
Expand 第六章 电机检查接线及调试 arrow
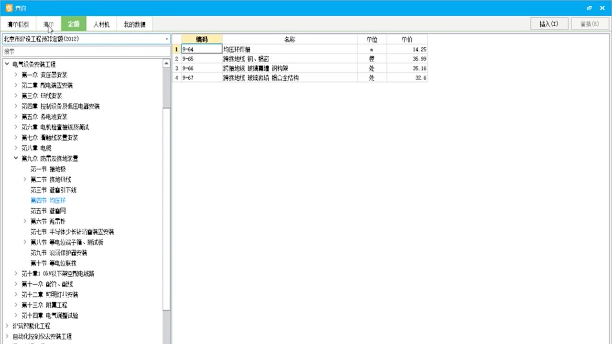click(16, 127)
